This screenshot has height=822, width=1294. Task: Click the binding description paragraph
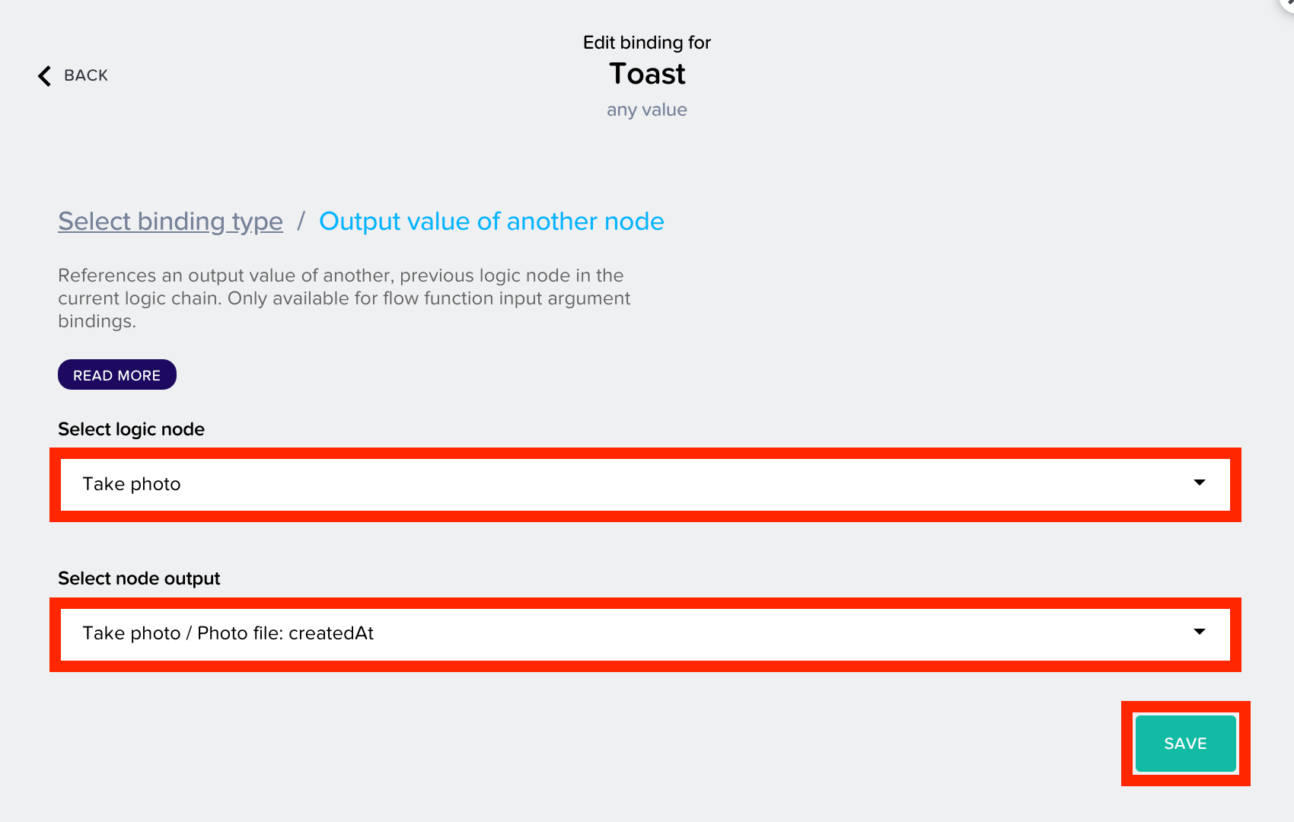click(344, 298)
